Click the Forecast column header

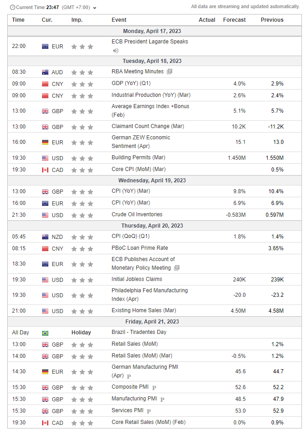pyautogui.click(x=234, y=20)
